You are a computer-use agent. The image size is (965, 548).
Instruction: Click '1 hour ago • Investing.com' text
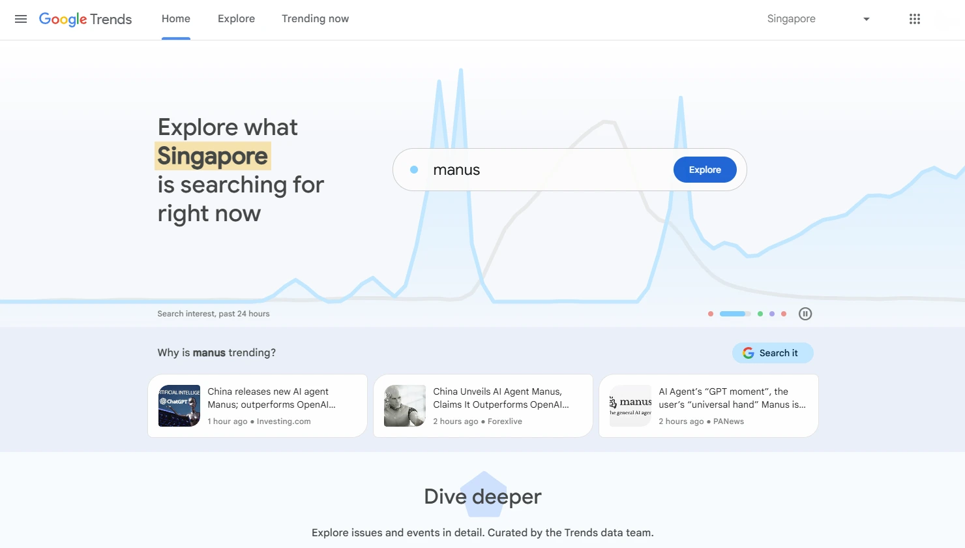point(259,421)
